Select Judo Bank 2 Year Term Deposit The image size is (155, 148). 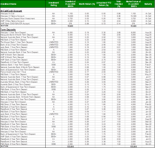click(x=14, y=114)
